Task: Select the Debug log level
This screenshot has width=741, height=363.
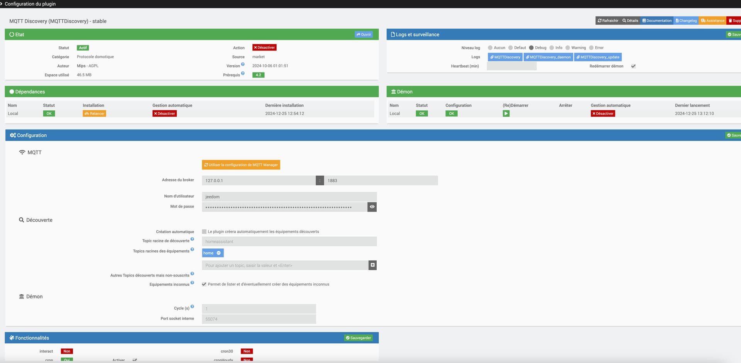Action: [x=531, y=48]
